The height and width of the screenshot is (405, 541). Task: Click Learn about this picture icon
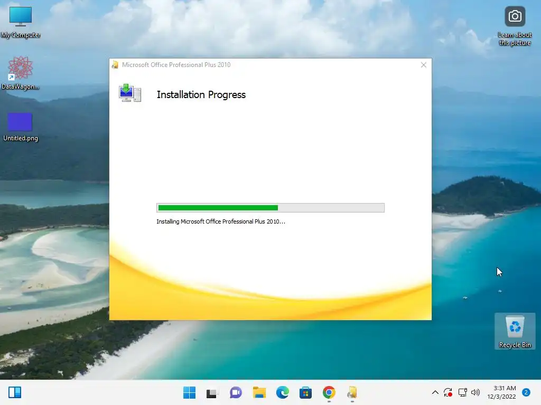point(515,26)
